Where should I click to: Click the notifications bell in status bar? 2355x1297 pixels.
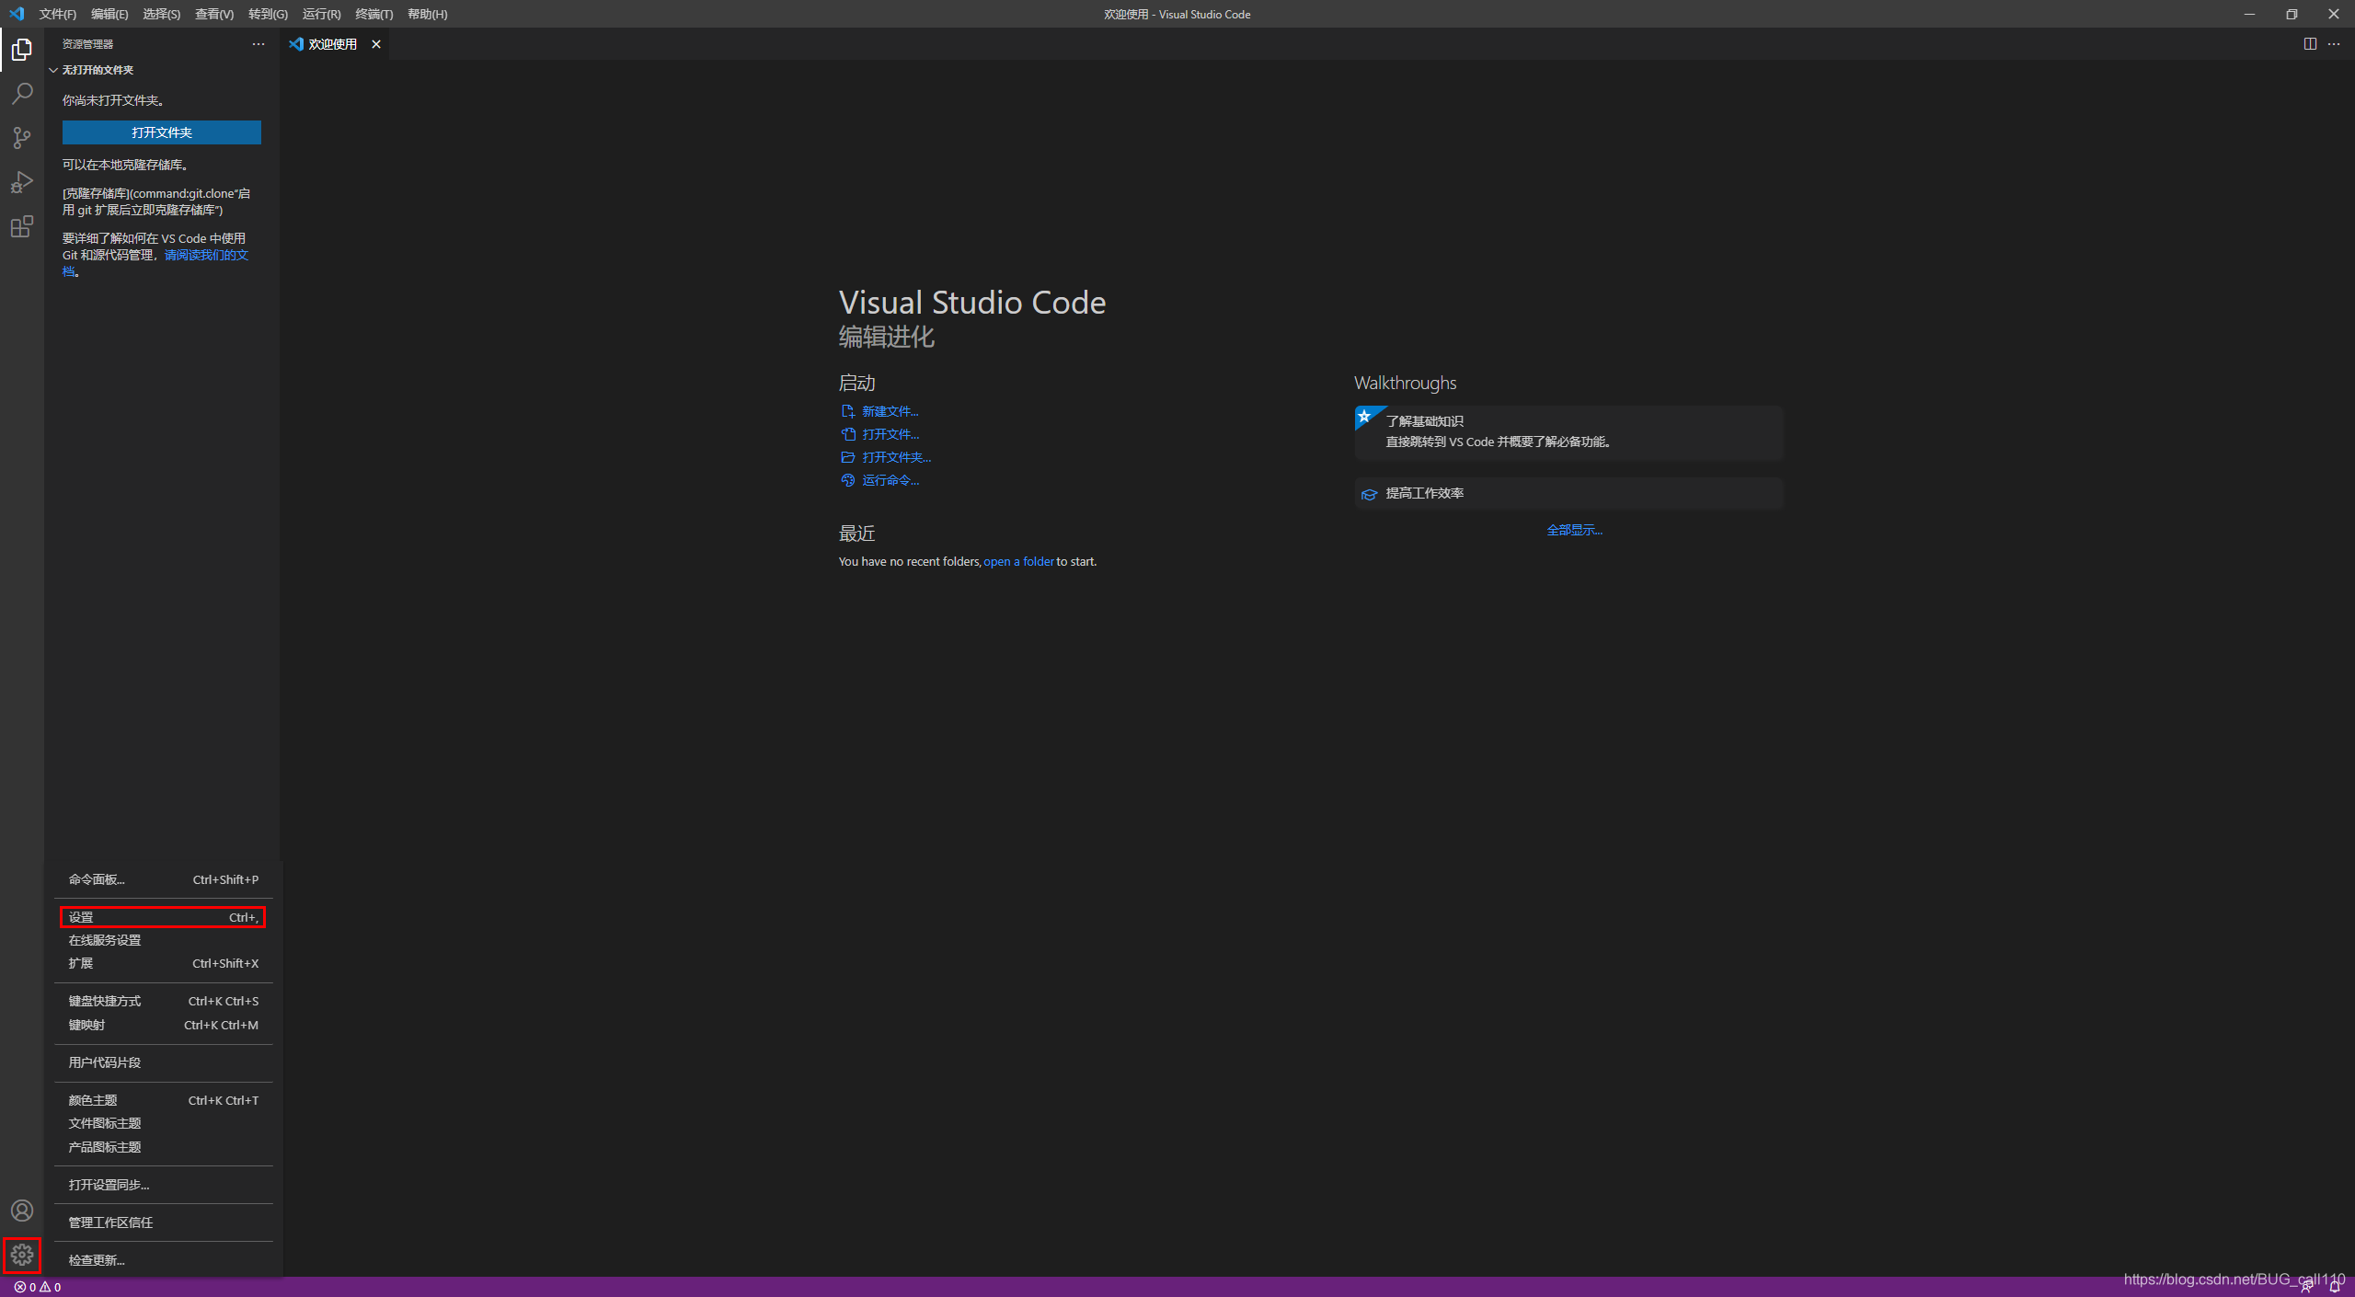(x=2335, y=1288)
